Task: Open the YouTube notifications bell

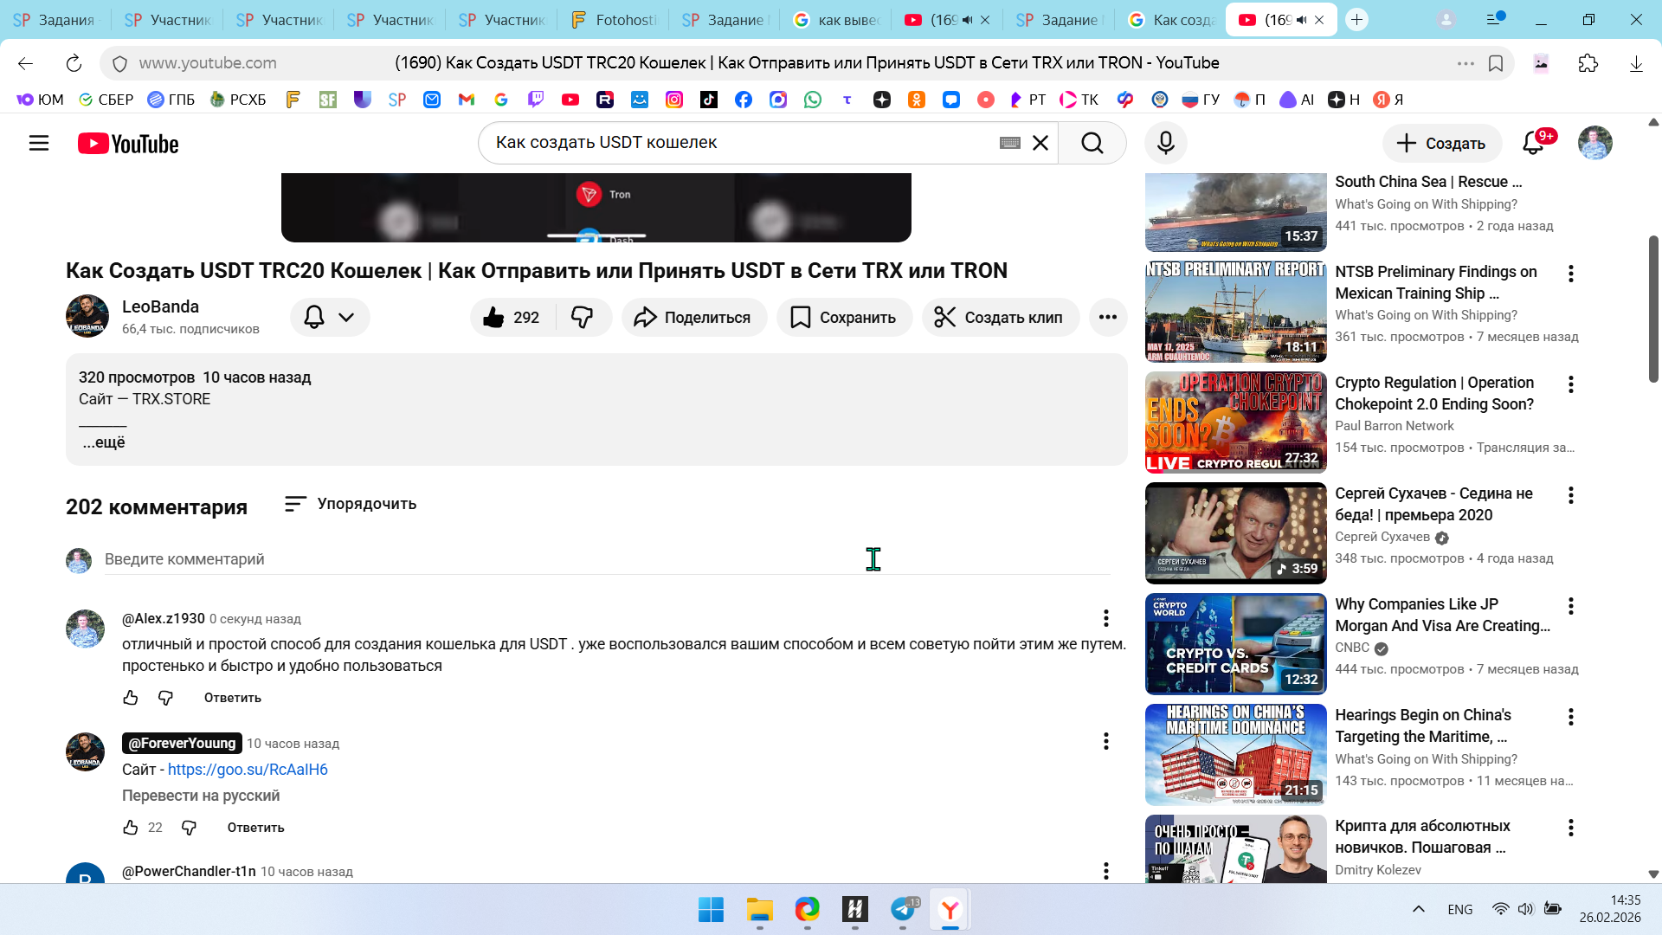Action: [1533, 143]
